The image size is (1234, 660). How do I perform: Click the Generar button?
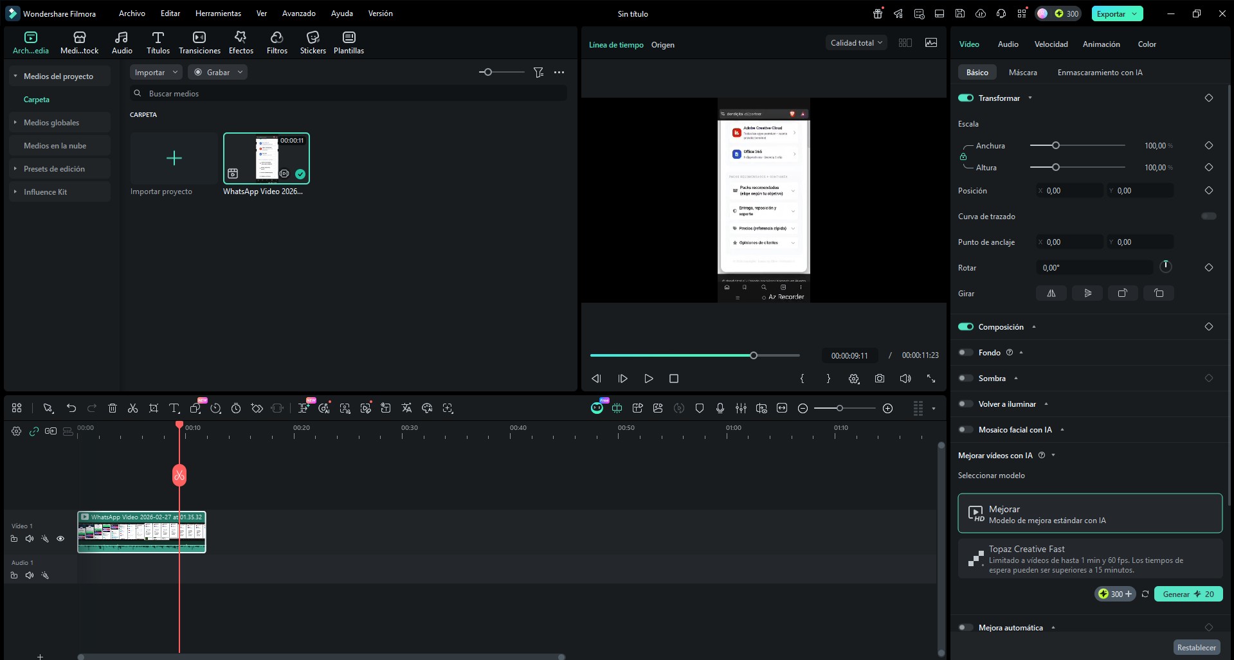(x=1188, y=594)
